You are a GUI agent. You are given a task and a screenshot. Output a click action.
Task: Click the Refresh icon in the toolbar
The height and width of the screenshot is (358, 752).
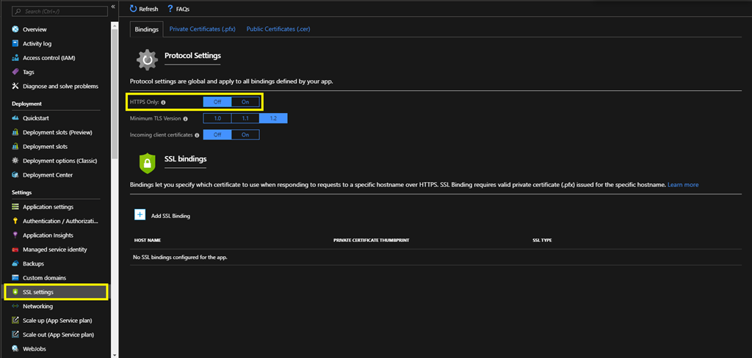(x=133, y=9)
